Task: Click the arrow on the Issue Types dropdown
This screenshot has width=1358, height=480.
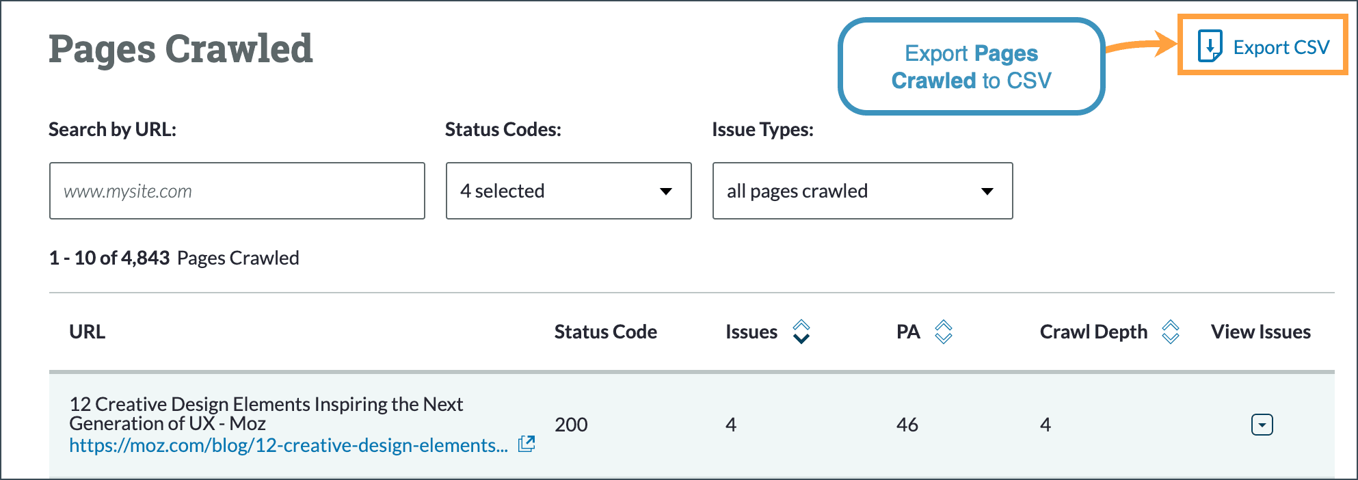Action: tap(987, 191)
